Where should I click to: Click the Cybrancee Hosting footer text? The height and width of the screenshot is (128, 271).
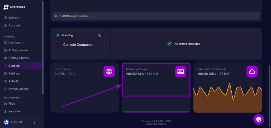pyautogui.click(x=156, y=124)
